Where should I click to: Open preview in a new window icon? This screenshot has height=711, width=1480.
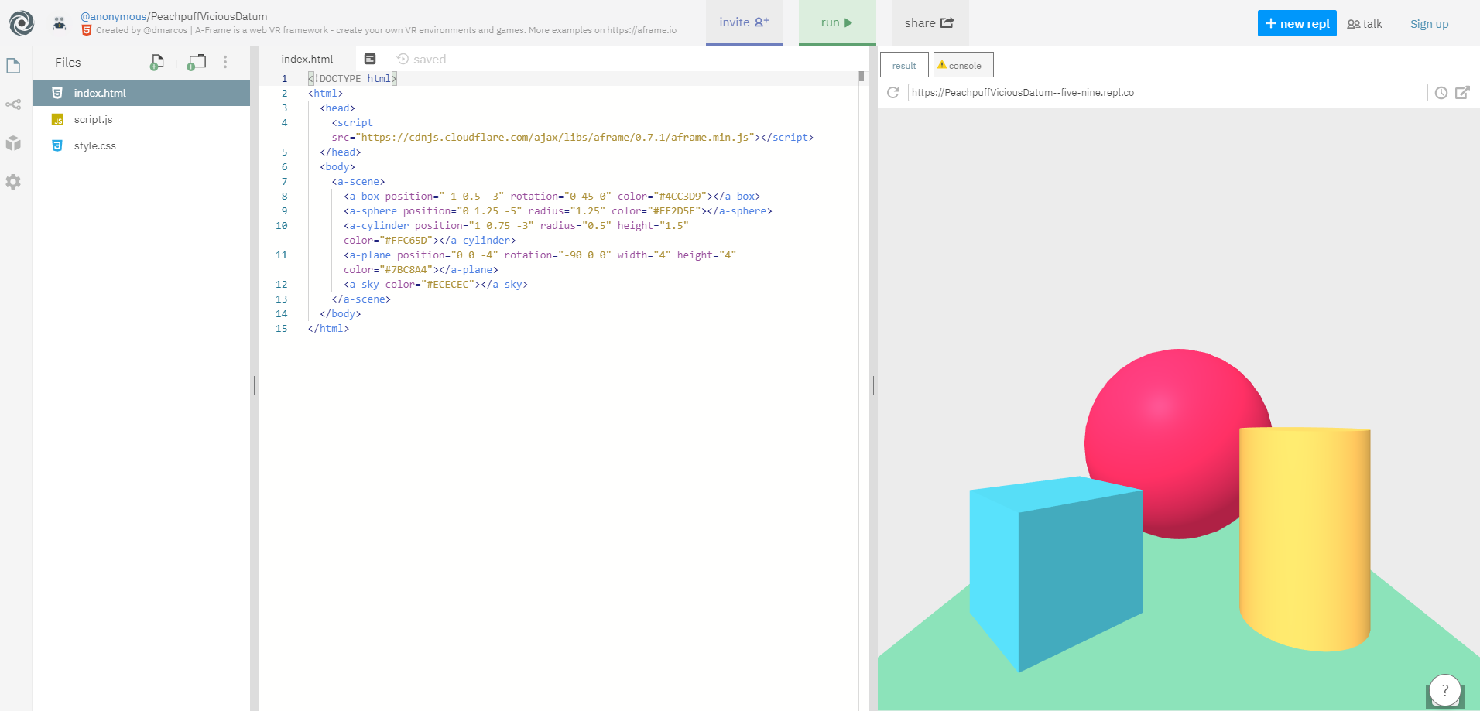(1462, 93)
